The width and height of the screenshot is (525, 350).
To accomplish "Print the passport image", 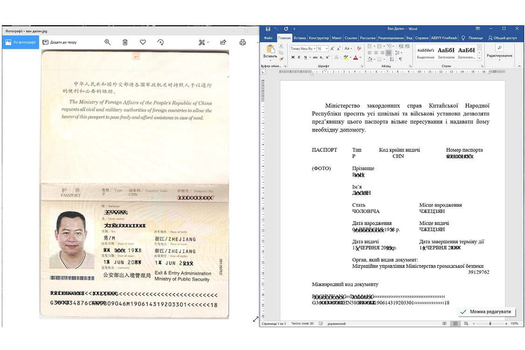I will (x=242, y=42).
